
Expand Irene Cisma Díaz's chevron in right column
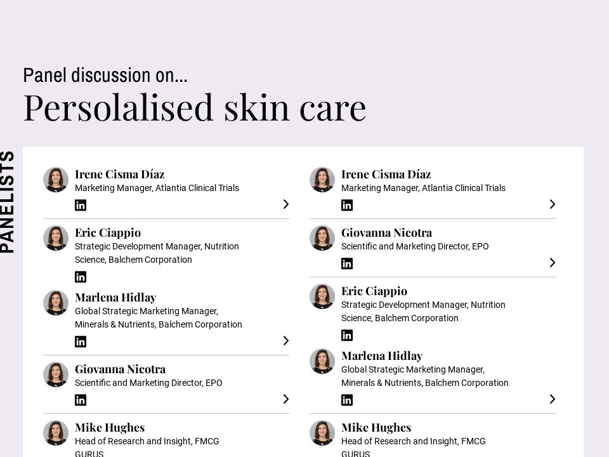coord(552,204)
